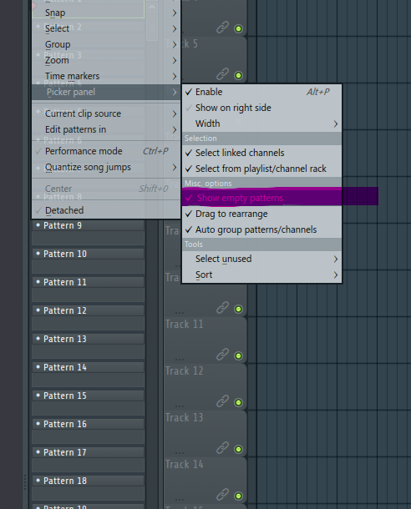Expand the Snap submenu

click(x=106, y=13)
